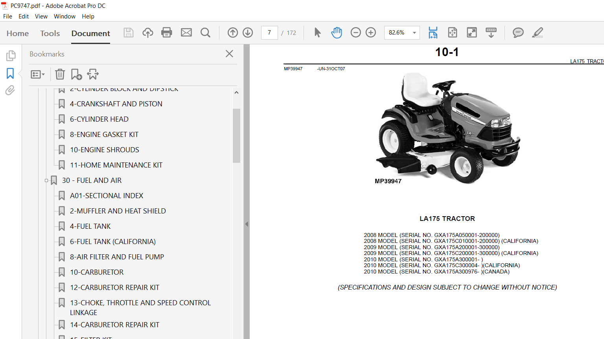Open the View menu
604x339 pixels.
pos(41,16)
